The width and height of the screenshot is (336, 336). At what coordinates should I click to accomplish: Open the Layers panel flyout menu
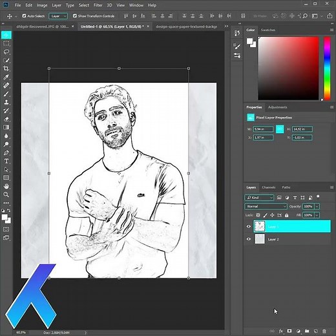pos(331,187)
